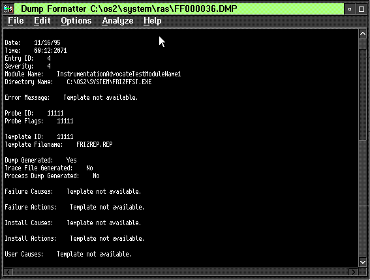The image size is (370, 280).
Task: Click the horizontal scrollbar right arrow
Action: 353,272
